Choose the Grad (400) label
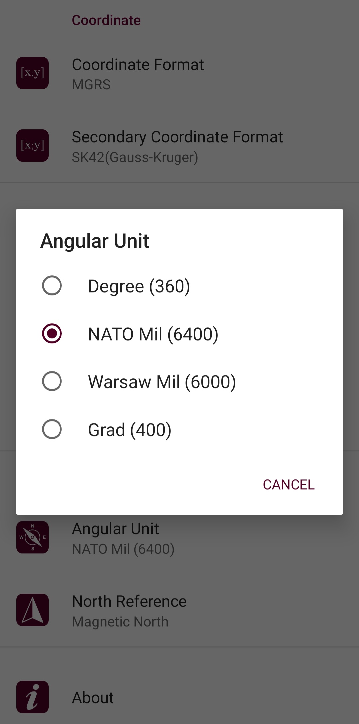359x724 pixels. click(x=130, y=430)
